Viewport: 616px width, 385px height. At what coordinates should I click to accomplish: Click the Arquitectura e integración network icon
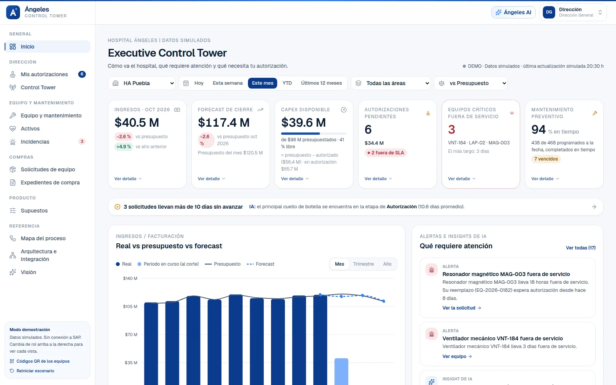[x=13, y=255]
